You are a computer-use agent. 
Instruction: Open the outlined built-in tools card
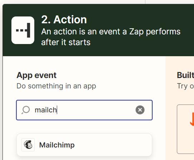tap(185, 129)
